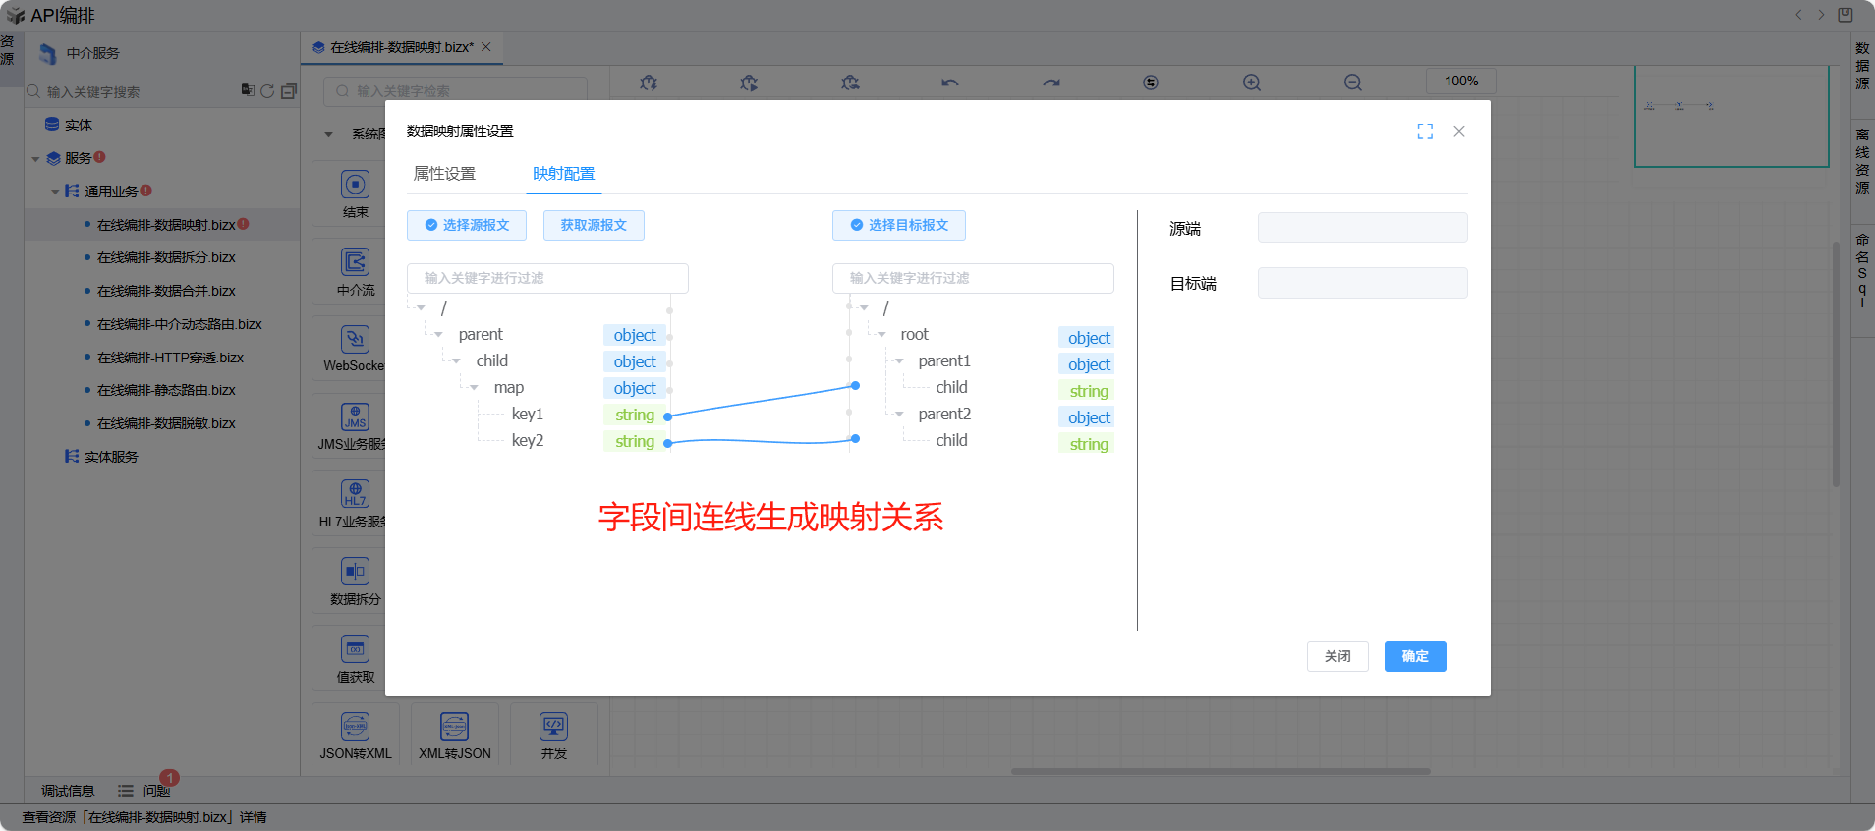Click the 选择源报文 button

[467, 225]
